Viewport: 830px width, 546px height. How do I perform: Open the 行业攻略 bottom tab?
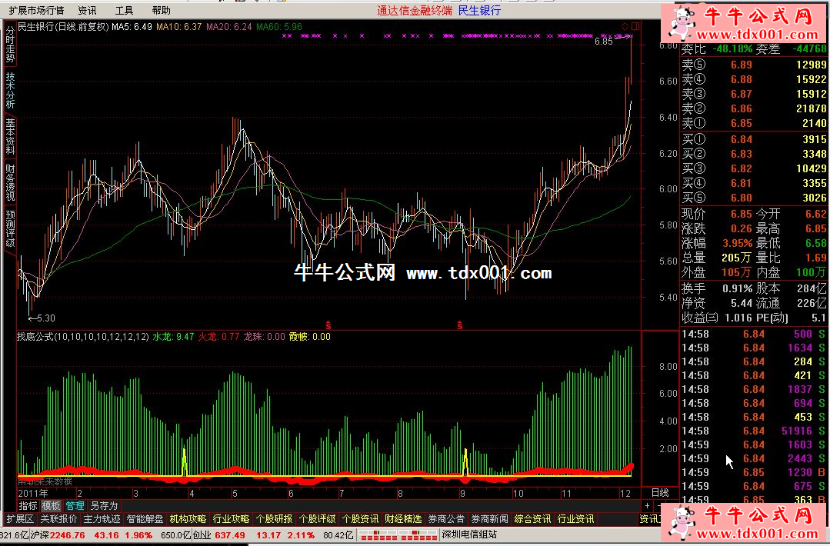click(x=231, y=519)
